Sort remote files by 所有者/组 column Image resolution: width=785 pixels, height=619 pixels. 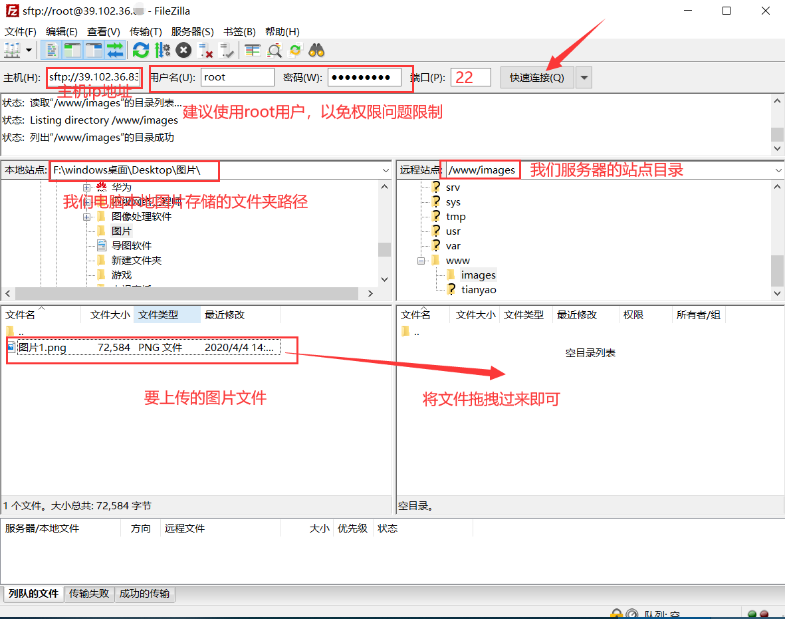(x=699, y=314)
